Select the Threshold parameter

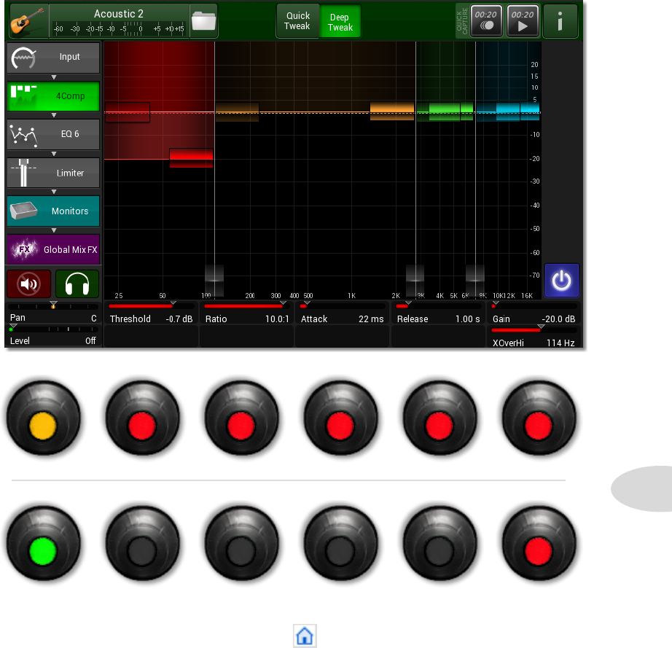(151, 313)
